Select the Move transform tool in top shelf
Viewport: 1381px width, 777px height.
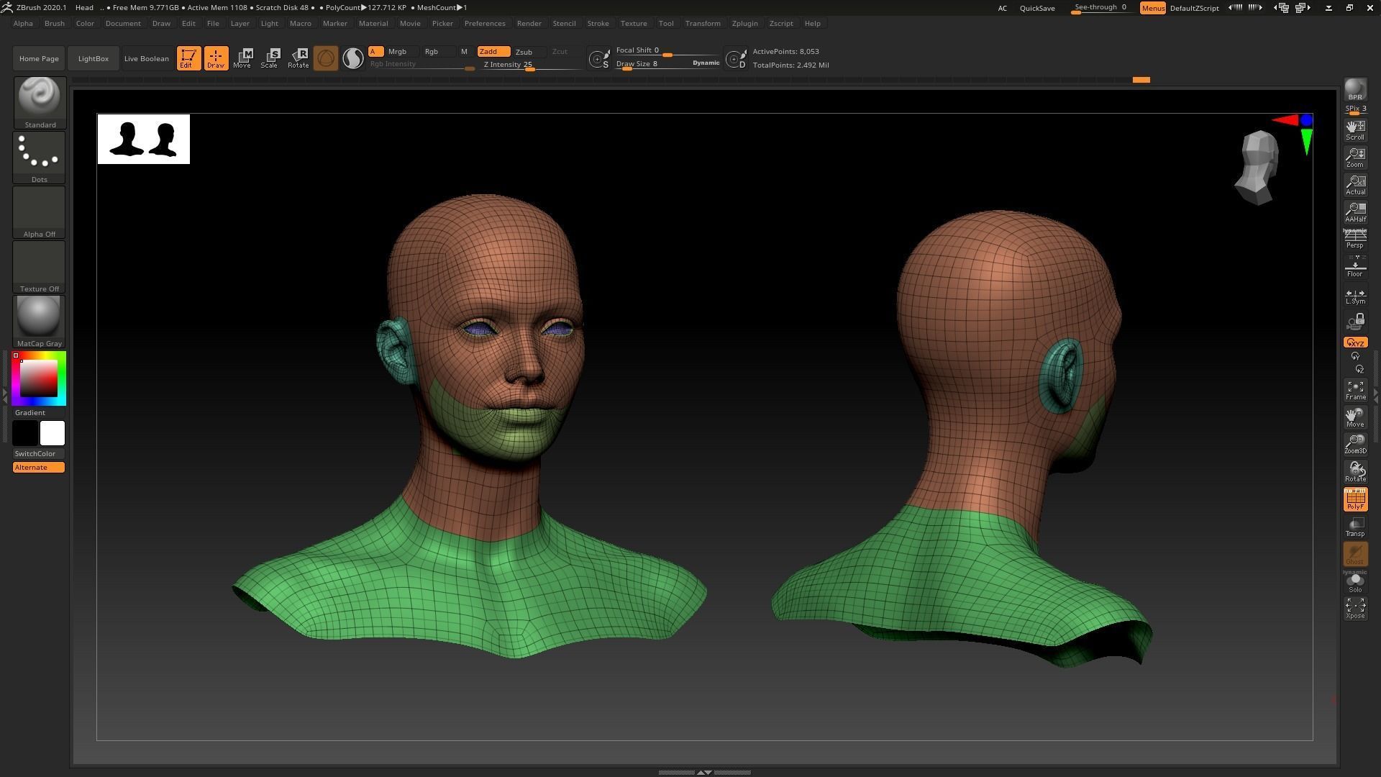[242, 58]
